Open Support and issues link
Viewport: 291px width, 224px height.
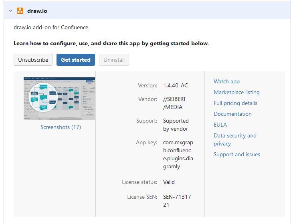tap(237, 154)
